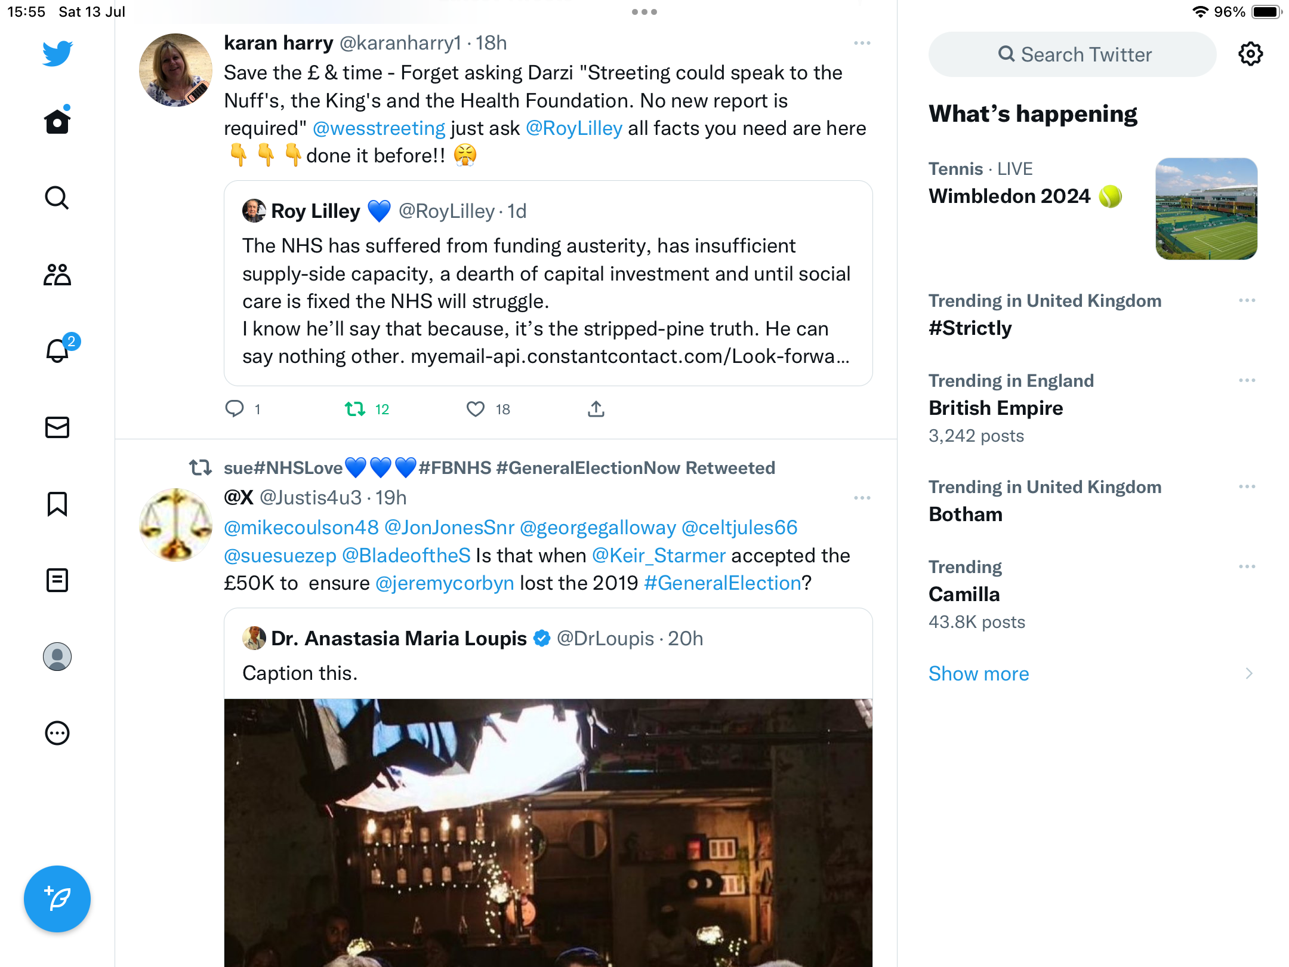Image resolution: width=1289 pixels, height=967 pixels.
Task: Open more options for the Camilla trend
Action: (1247, 566)
